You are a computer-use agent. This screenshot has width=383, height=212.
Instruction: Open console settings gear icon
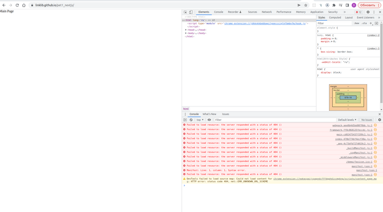380,120
